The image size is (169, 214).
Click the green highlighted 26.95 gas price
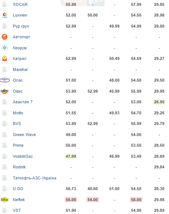pos(159,102)
